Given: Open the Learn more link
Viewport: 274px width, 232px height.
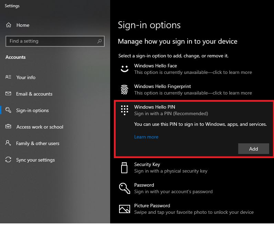Looking at the screenshot, I should click(146, 137).
